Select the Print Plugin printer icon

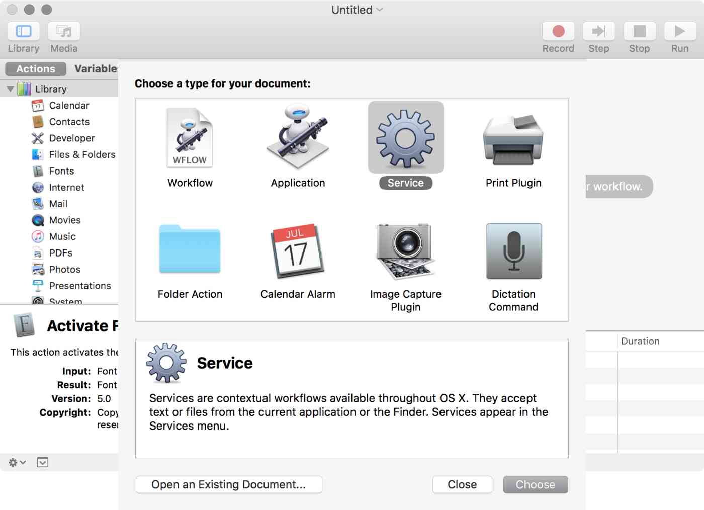pyautogui.click(x=513, y=140)
